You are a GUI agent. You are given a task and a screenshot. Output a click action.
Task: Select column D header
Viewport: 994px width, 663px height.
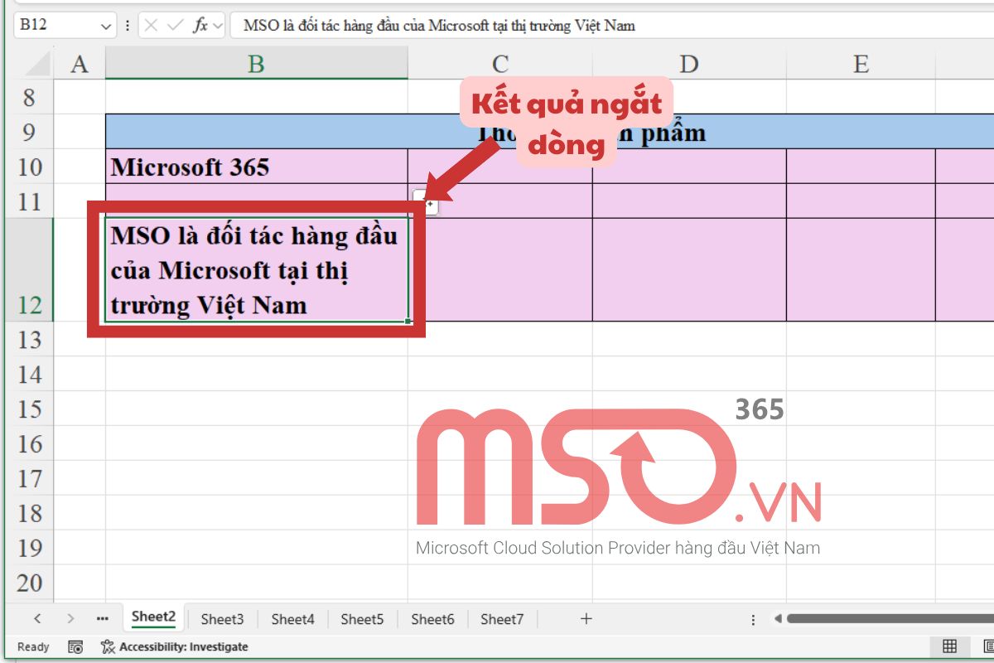(x=689, y=64)
